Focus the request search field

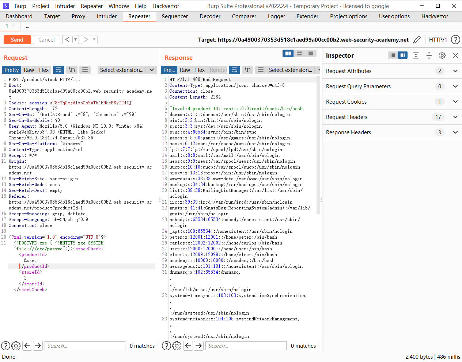(85, 346)
